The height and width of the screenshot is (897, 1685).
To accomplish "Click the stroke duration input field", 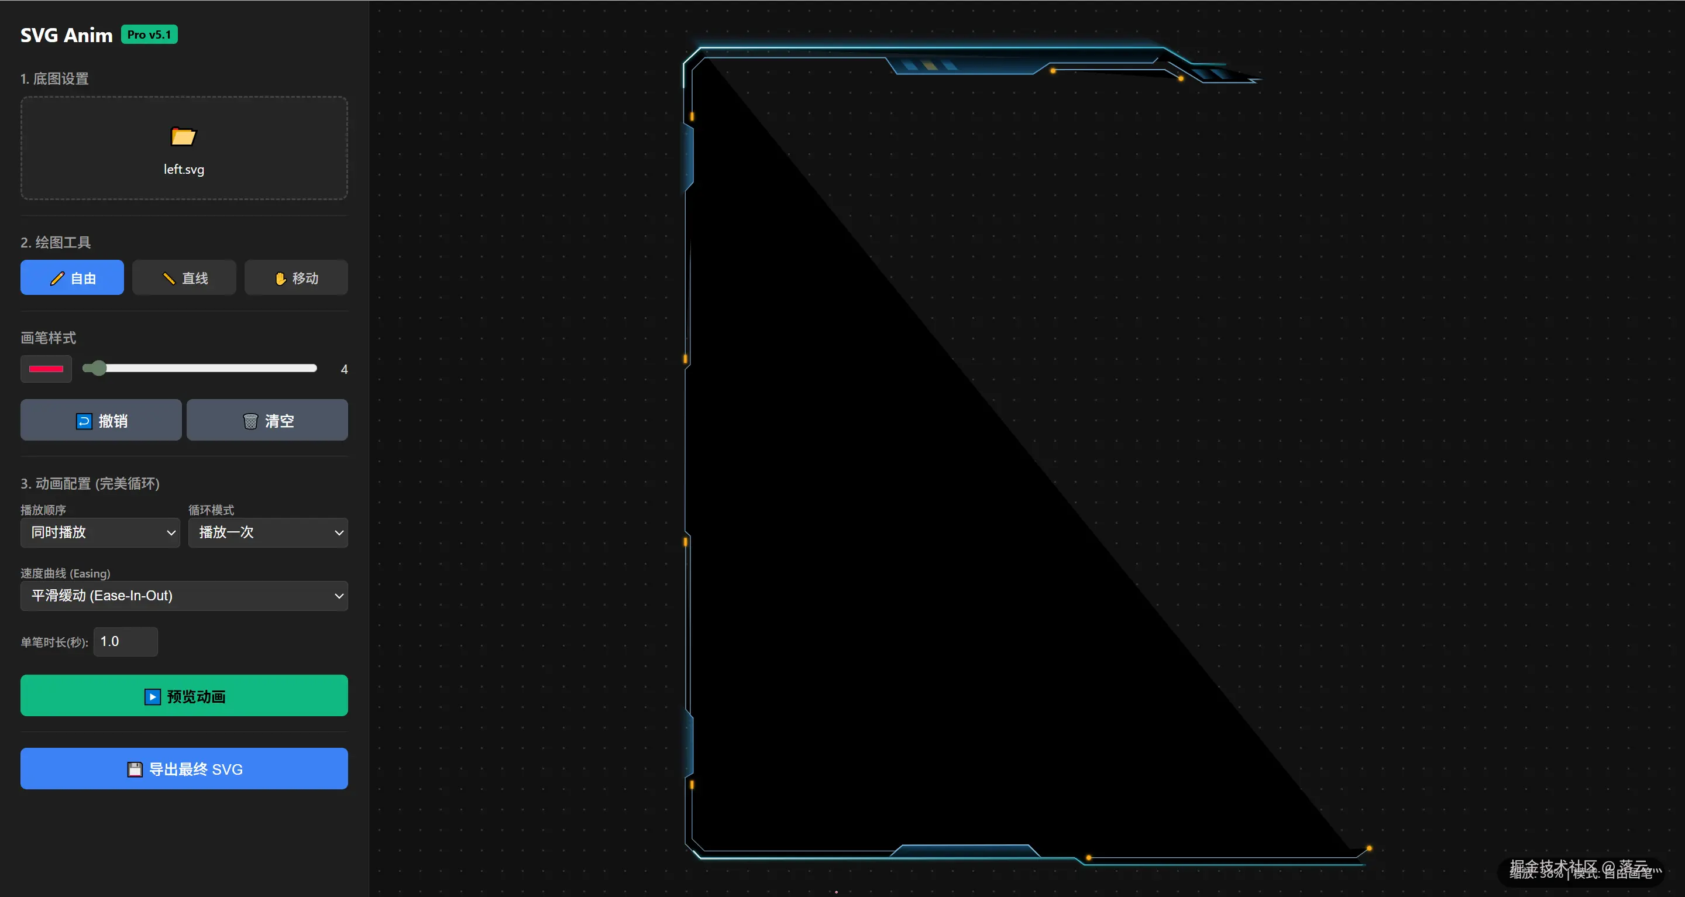I will pyautogui.click(x=126, y=642).
